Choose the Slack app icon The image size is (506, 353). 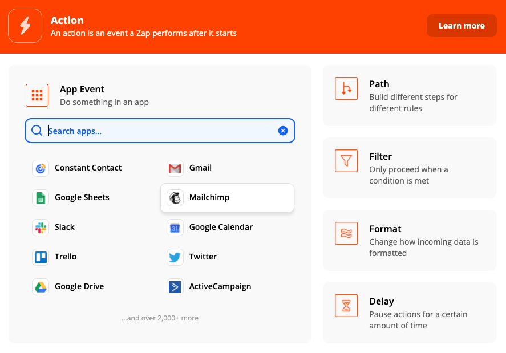pos(41,228)
